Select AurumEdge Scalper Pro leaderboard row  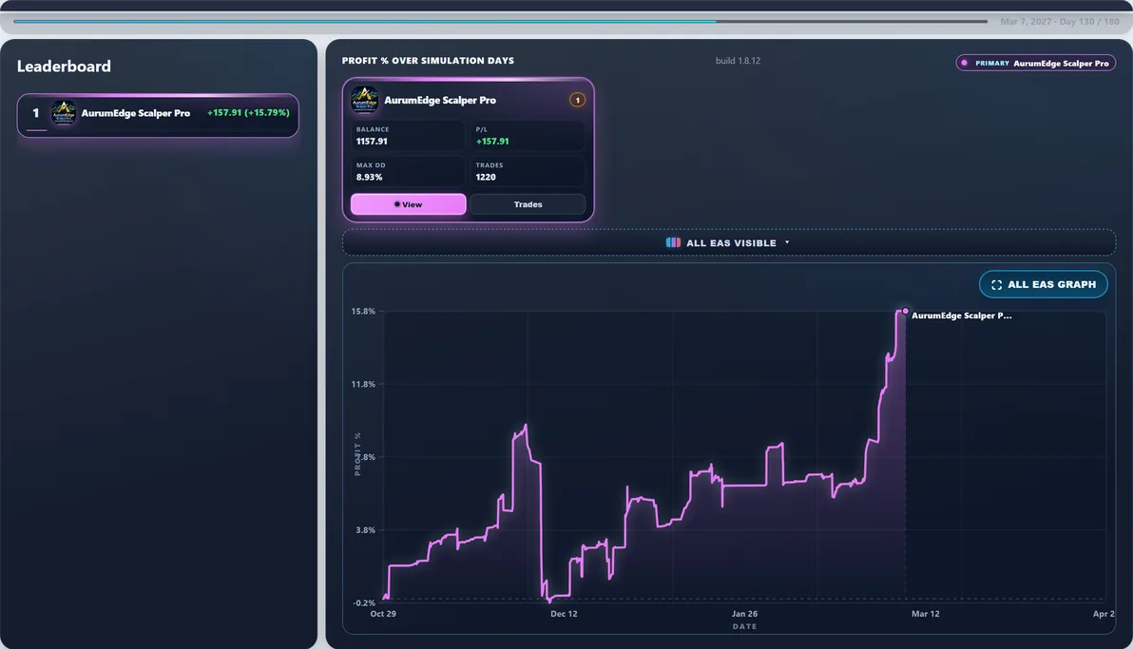click(158, 115)
